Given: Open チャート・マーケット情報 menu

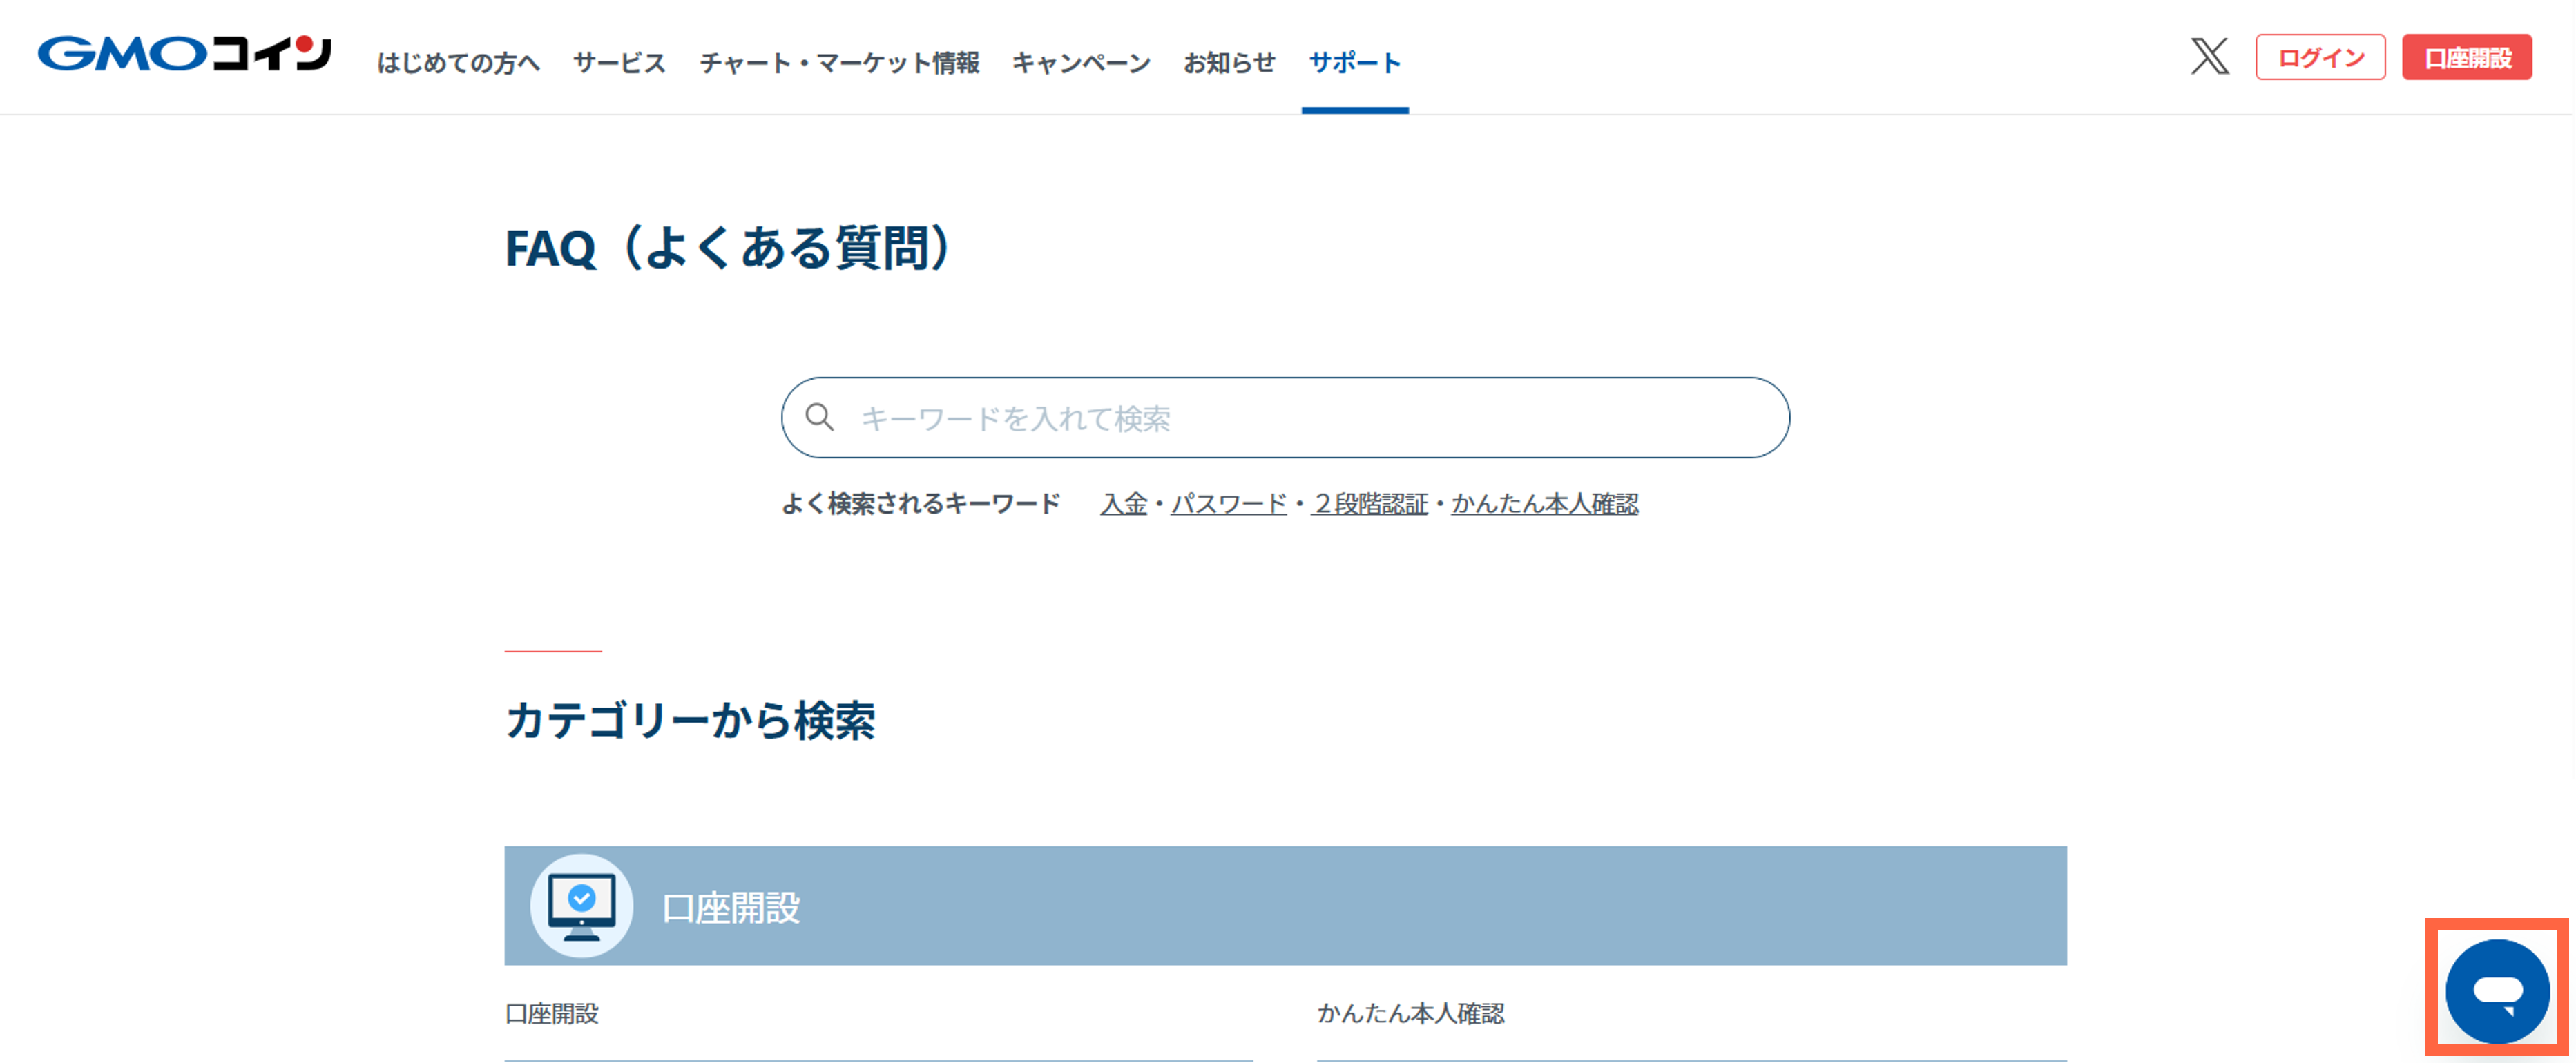Looking at the screenshot, I should pyautogui.click(x=839, y=63).
